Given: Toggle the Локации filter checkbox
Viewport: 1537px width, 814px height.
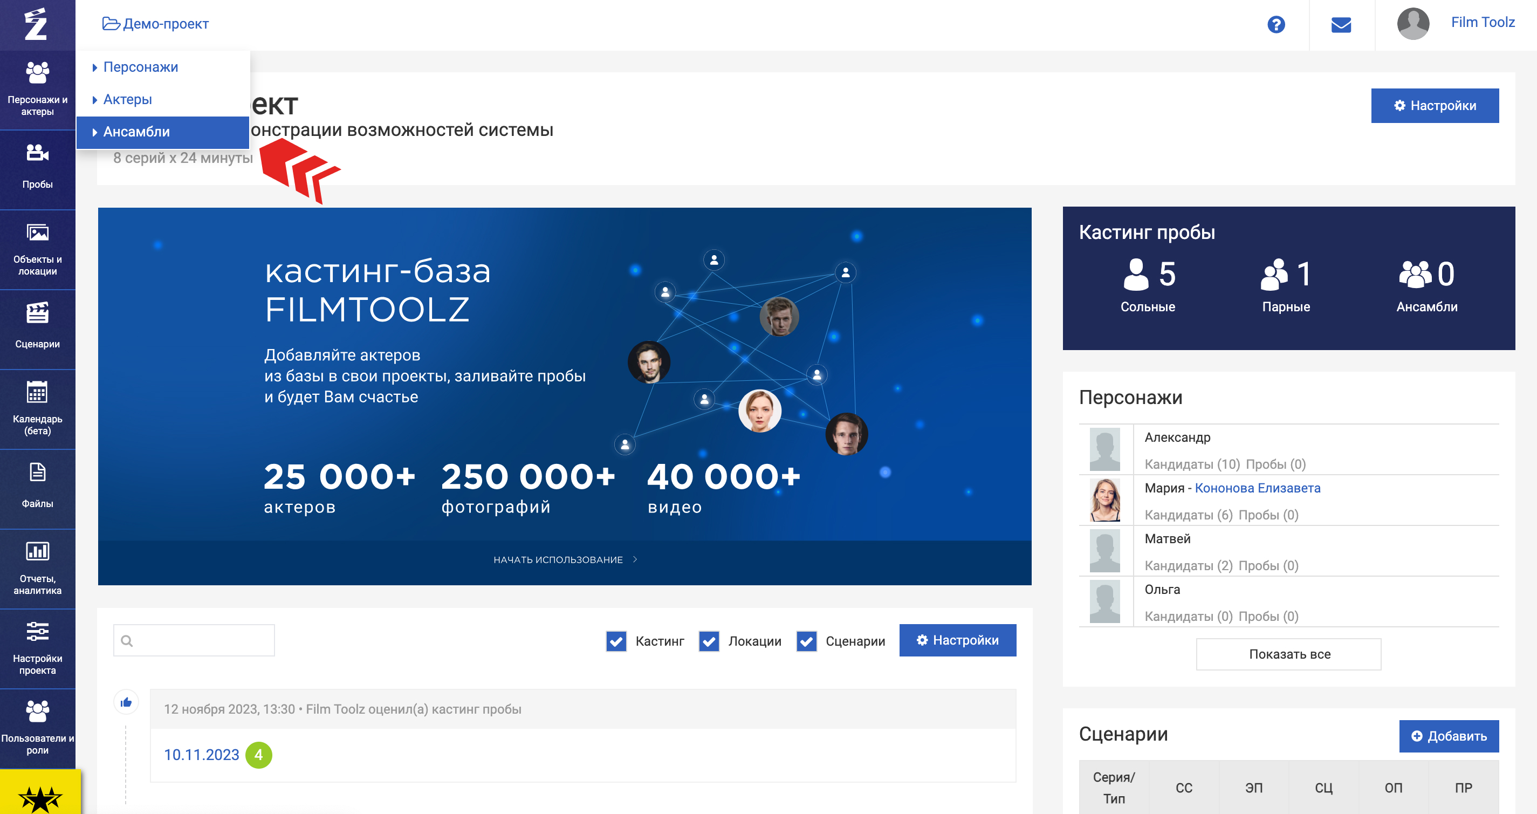Looking at the screenshot, I should 709,641.
